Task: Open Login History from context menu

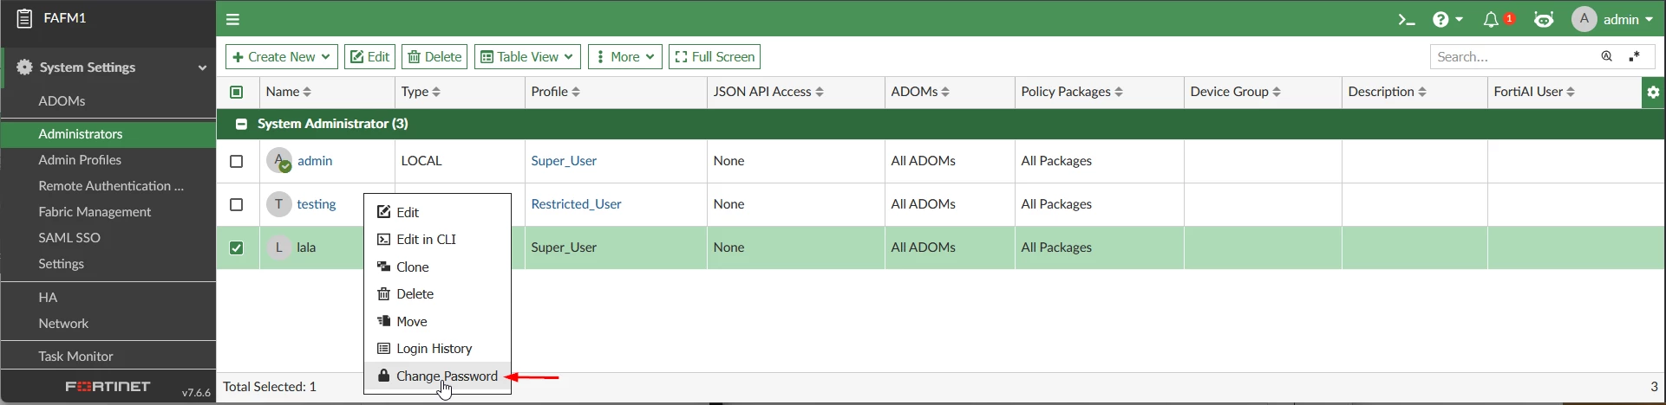Action: [x=438, y=349]
